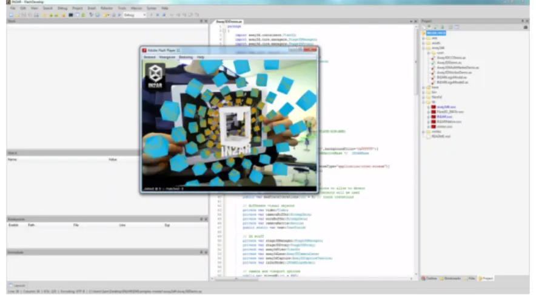Screen dimensions: 536x295
Task: Open the Edit menu
Action: point(23,8)
